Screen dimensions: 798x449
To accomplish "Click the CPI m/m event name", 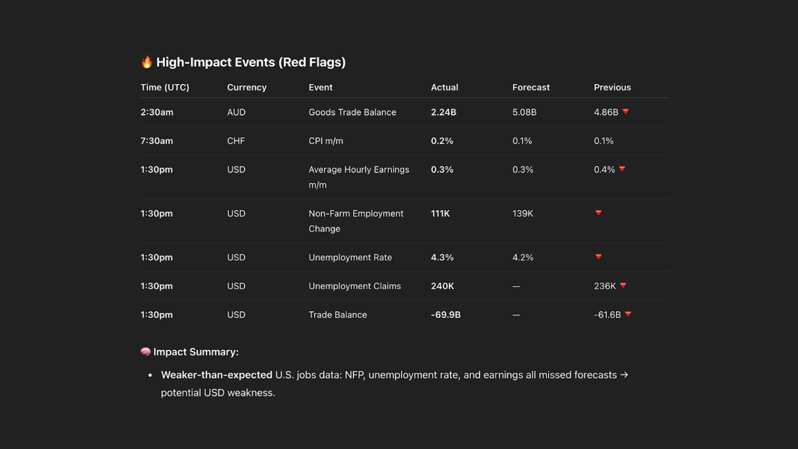I will click(x=326, y=141).
